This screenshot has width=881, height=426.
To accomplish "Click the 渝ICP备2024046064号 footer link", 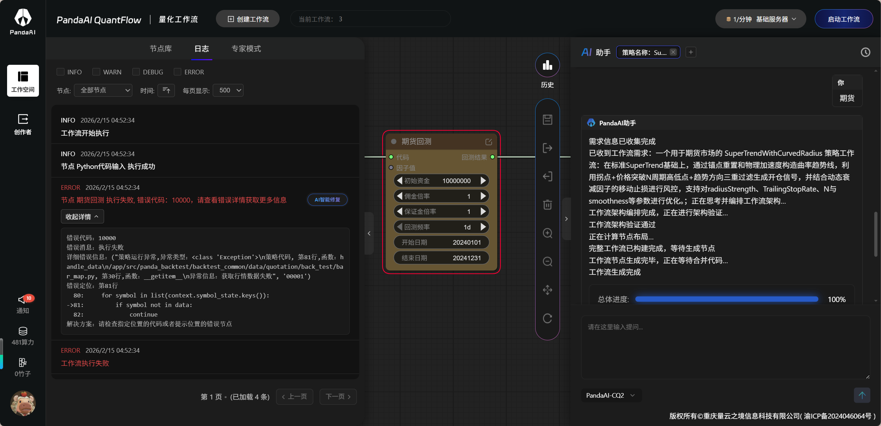I will coord(837,416).
